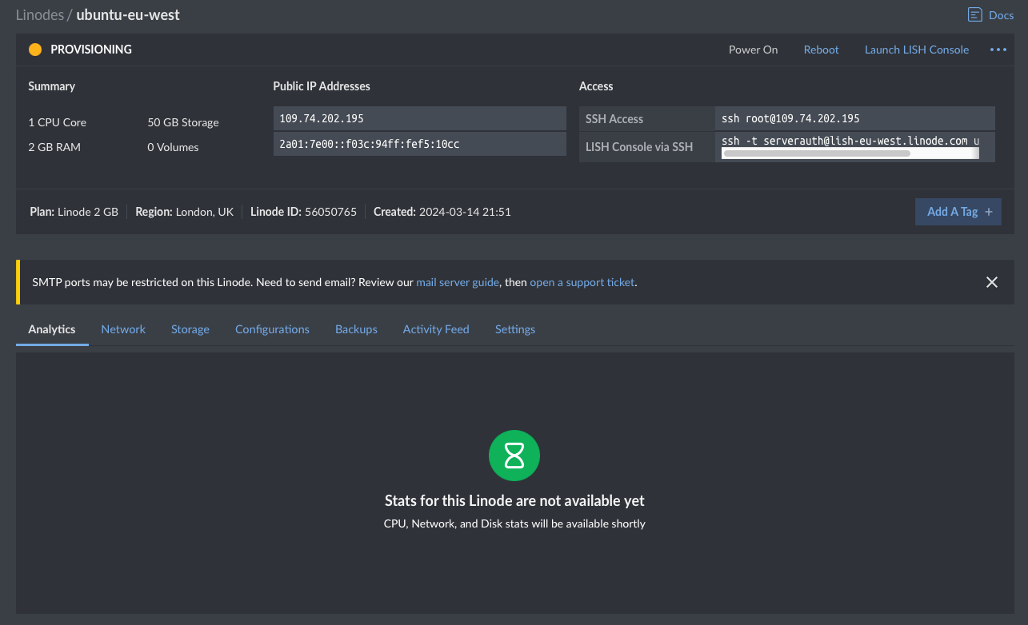Go back to the Linodes breadcrumb
This screenshot has width=1028, height=625.
click(39, 15)
